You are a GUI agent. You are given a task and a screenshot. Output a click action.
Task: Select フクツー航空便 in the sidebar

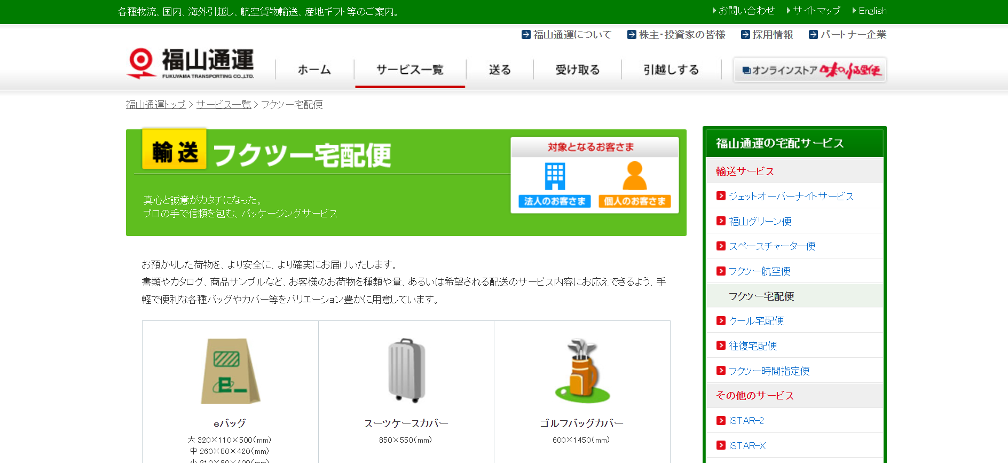(x=759, y=271)
